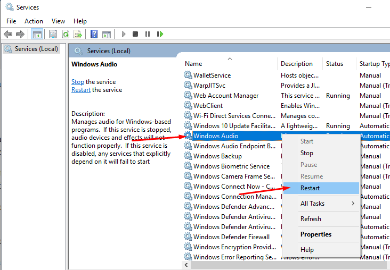Screen dimensions: 390x270
Task: Click the Stop the service link
Action: tap(78, 82)
